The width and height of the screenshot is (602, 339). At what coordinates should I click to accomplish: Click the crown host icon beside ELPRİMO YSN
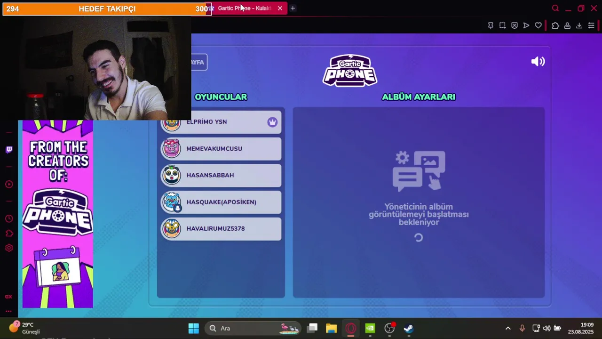coord(272,122)
